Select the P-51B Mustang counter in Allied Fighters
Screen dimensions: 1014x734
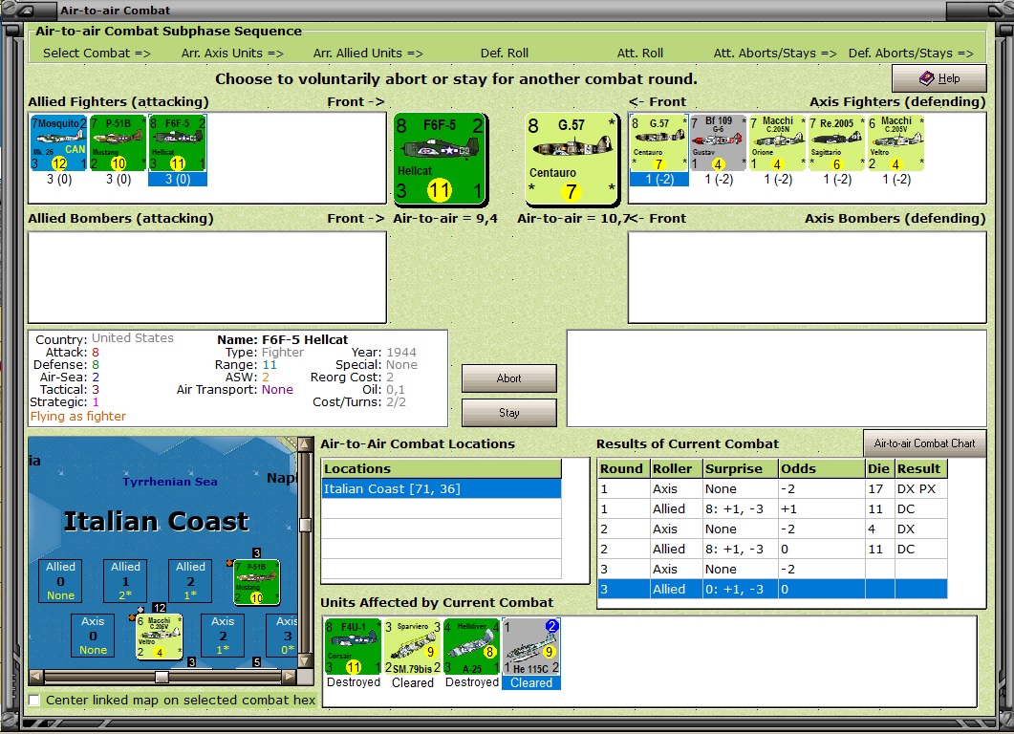[x=119, y=143]
